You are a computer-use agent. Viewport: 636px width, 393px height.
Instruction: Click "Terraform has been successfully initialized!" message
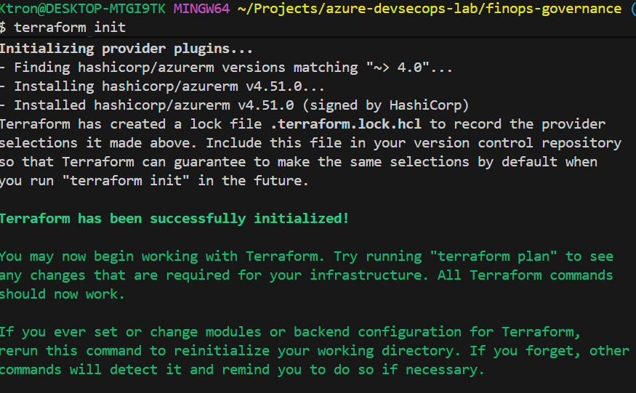point(174,219)
